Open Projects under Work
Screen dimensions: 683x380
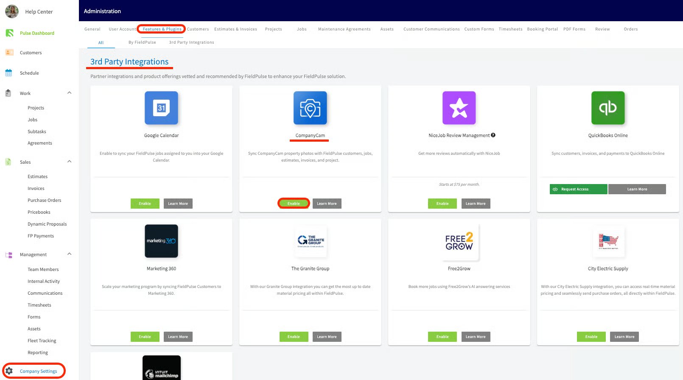[x=36, y=108]
